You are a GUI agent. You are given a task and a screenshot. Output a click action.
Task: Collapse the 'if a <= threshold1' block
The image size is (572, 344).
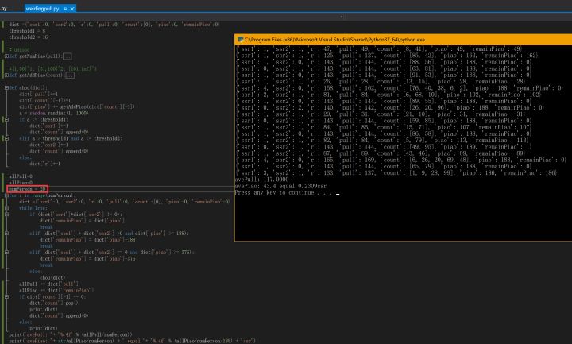click(6, 120)
